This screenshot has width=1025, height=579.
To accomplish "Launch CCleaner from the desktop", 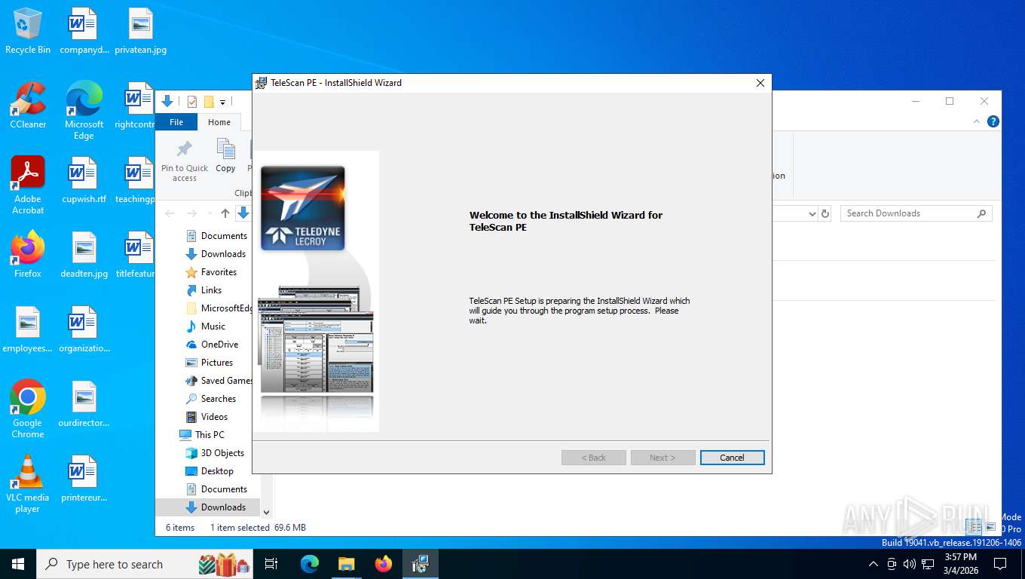I will [28, 106].
